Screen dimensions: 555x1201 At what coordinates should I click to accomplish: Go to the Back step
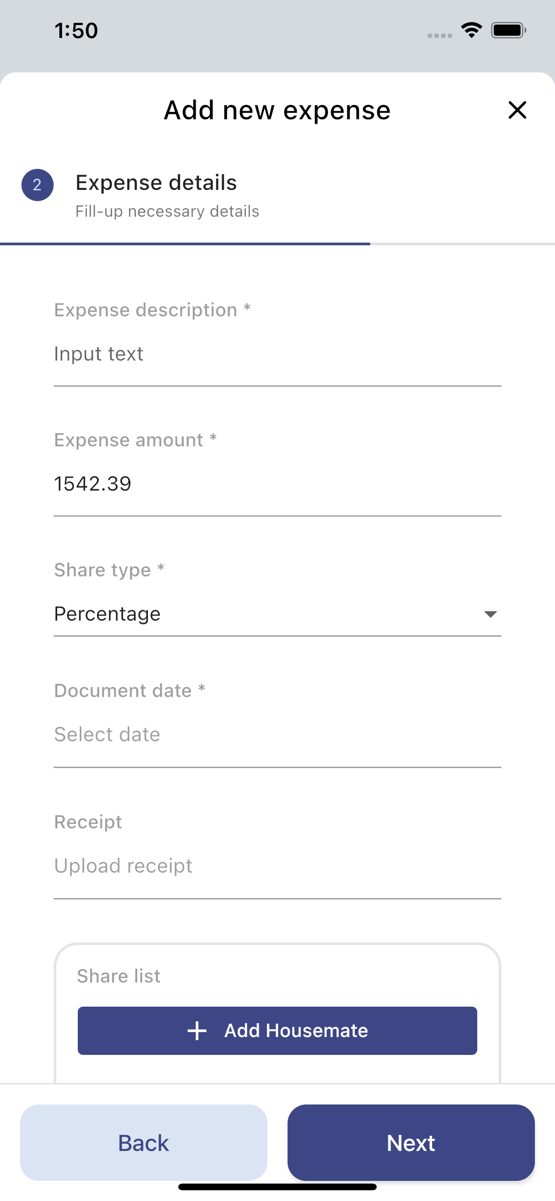tap(143, 1143)
